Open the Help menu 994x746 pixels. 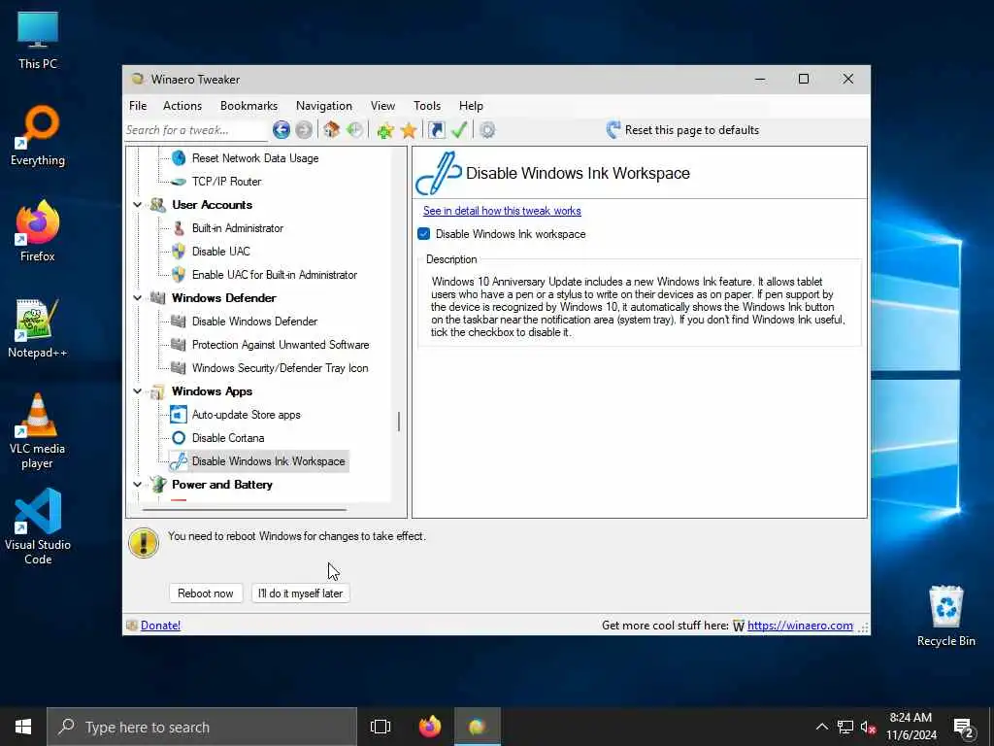click(x=471, y=106)
